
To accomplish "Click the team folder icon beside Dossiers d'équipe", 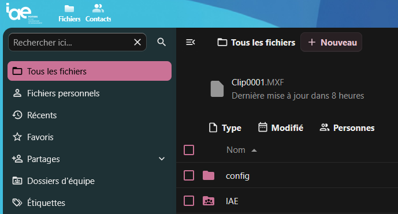I will pos(17,181).
